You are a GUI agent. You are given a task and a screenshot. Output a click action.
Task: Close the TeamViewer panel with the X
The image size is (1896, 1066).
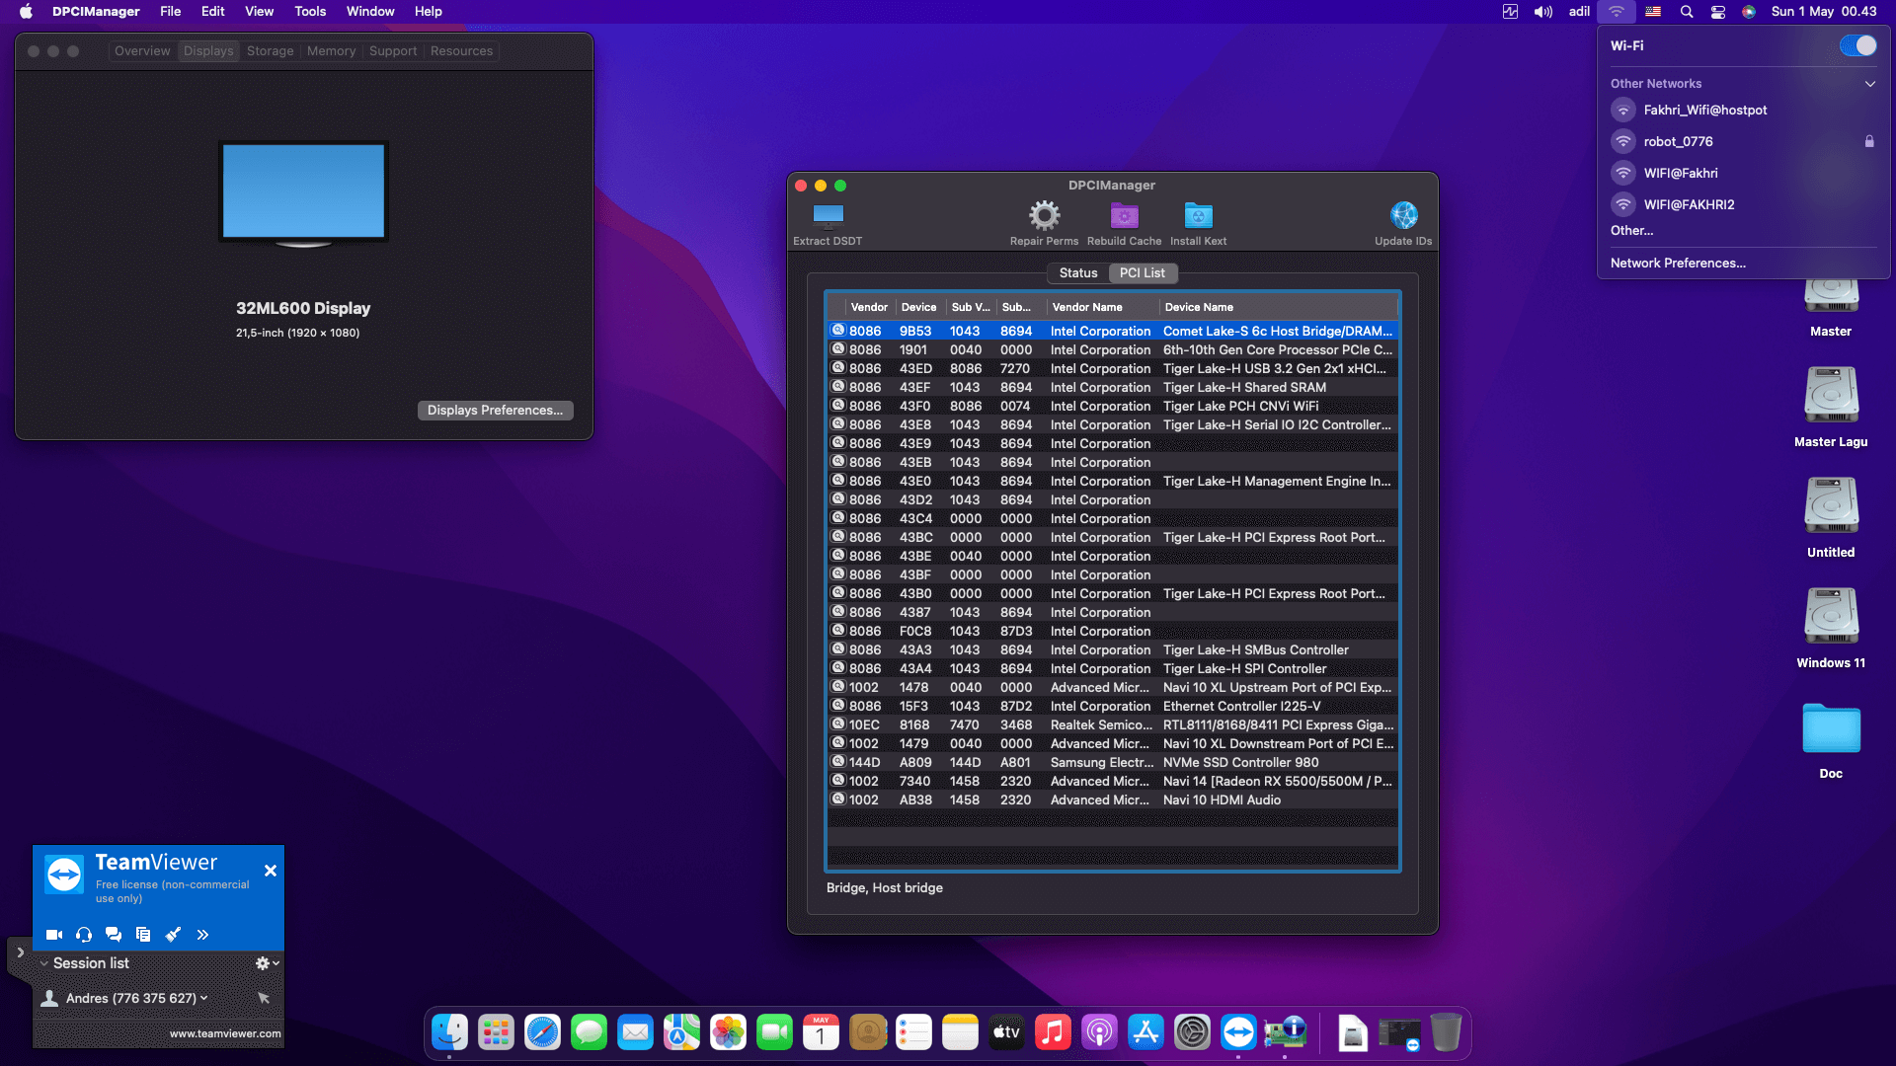point(271,871)
